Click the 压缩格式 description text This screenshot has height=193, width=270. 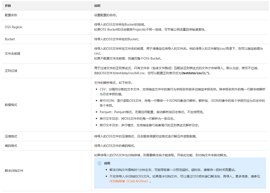click(x=145, y=136)
